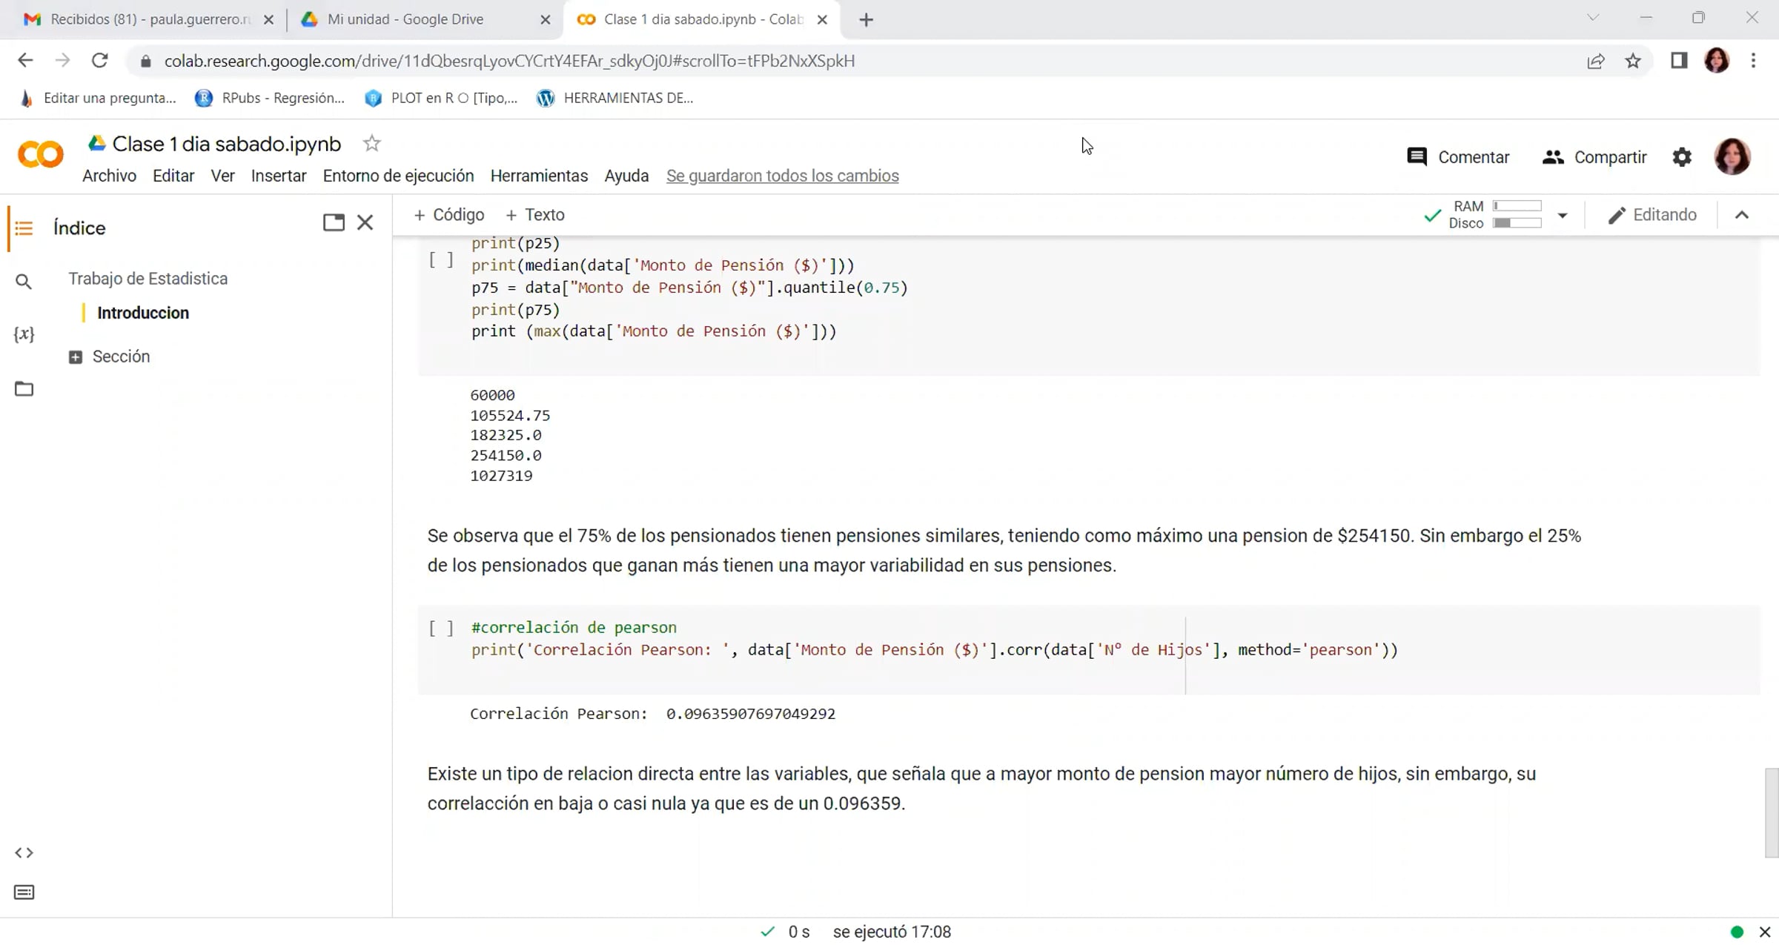Click the notebook vertical scrollbar thumb
Screen dimensions: 1779x945
pos(1771,812)
